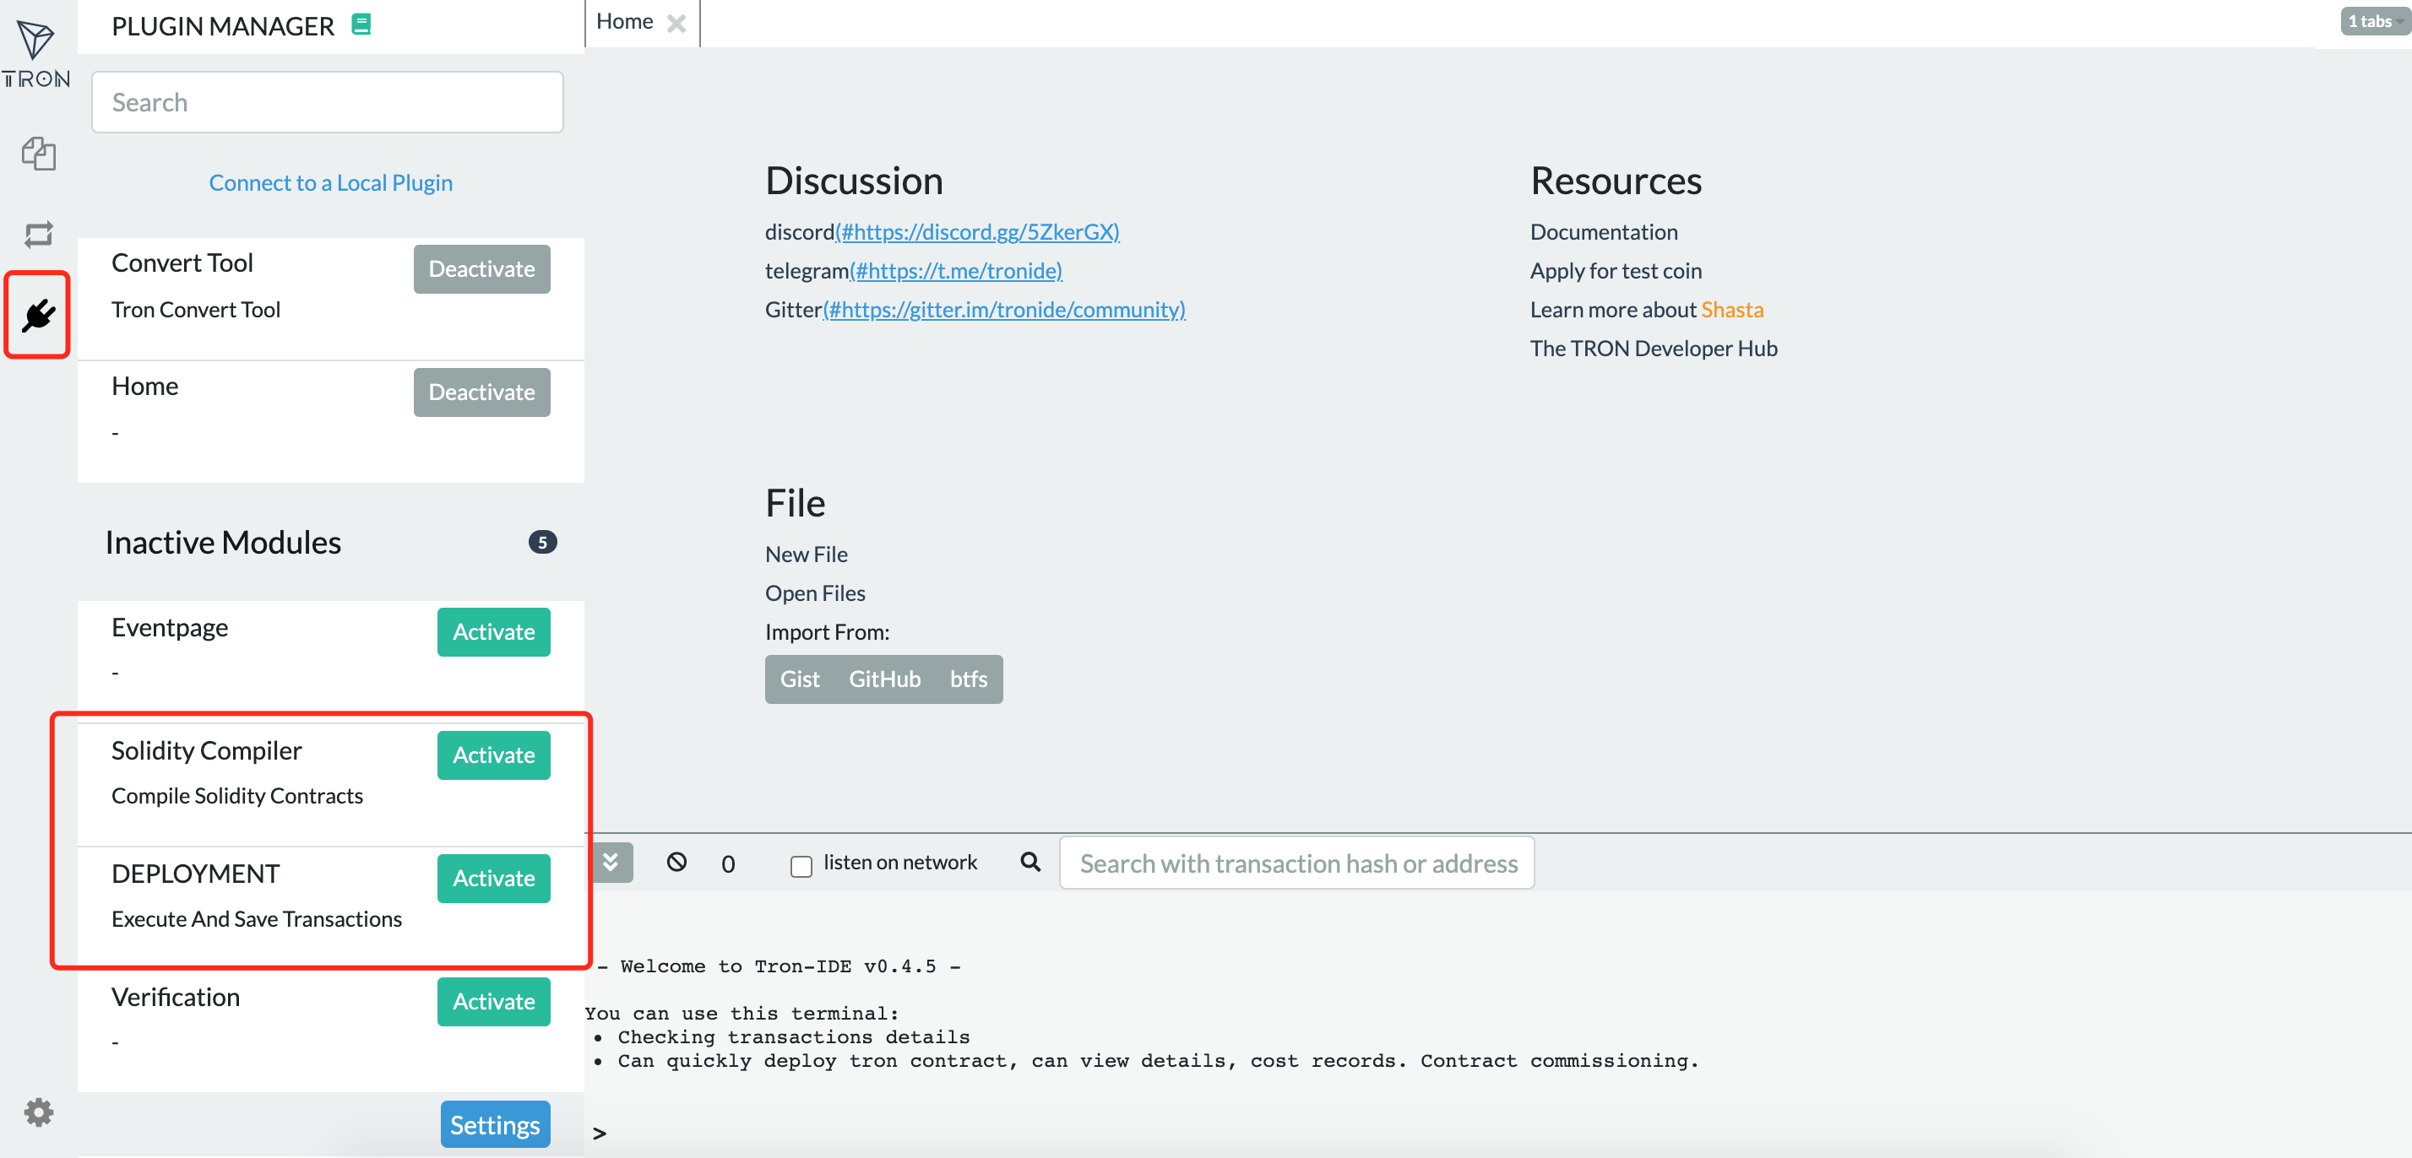
Task: Select the Home tab
Action: pyautogui.click(x=625, y=22)
